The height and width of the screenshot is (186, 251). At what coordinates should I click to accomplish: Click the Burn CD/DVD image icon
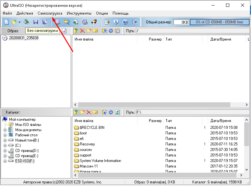[94, 22]
